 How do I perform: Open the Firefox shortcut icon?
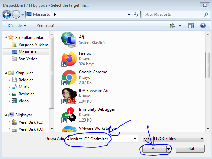pos(69,58)
